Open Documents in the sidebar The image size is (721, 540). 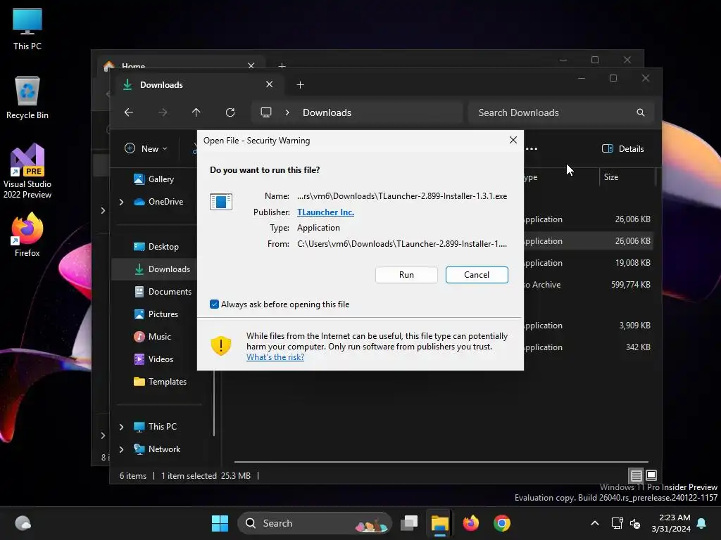pos(163,292)
